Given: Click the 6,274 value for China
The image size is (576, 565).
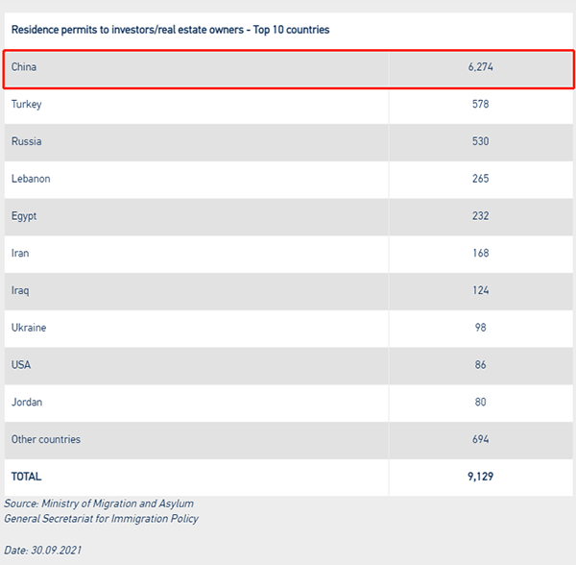Looking at the screenshot, I should pyautogui.click(x=480, y=67).
